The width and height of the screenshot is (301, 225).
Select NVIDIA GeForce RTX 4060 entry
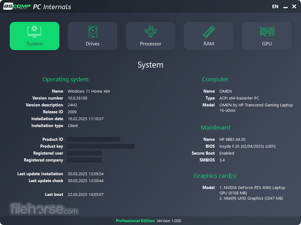pos(252,190)
